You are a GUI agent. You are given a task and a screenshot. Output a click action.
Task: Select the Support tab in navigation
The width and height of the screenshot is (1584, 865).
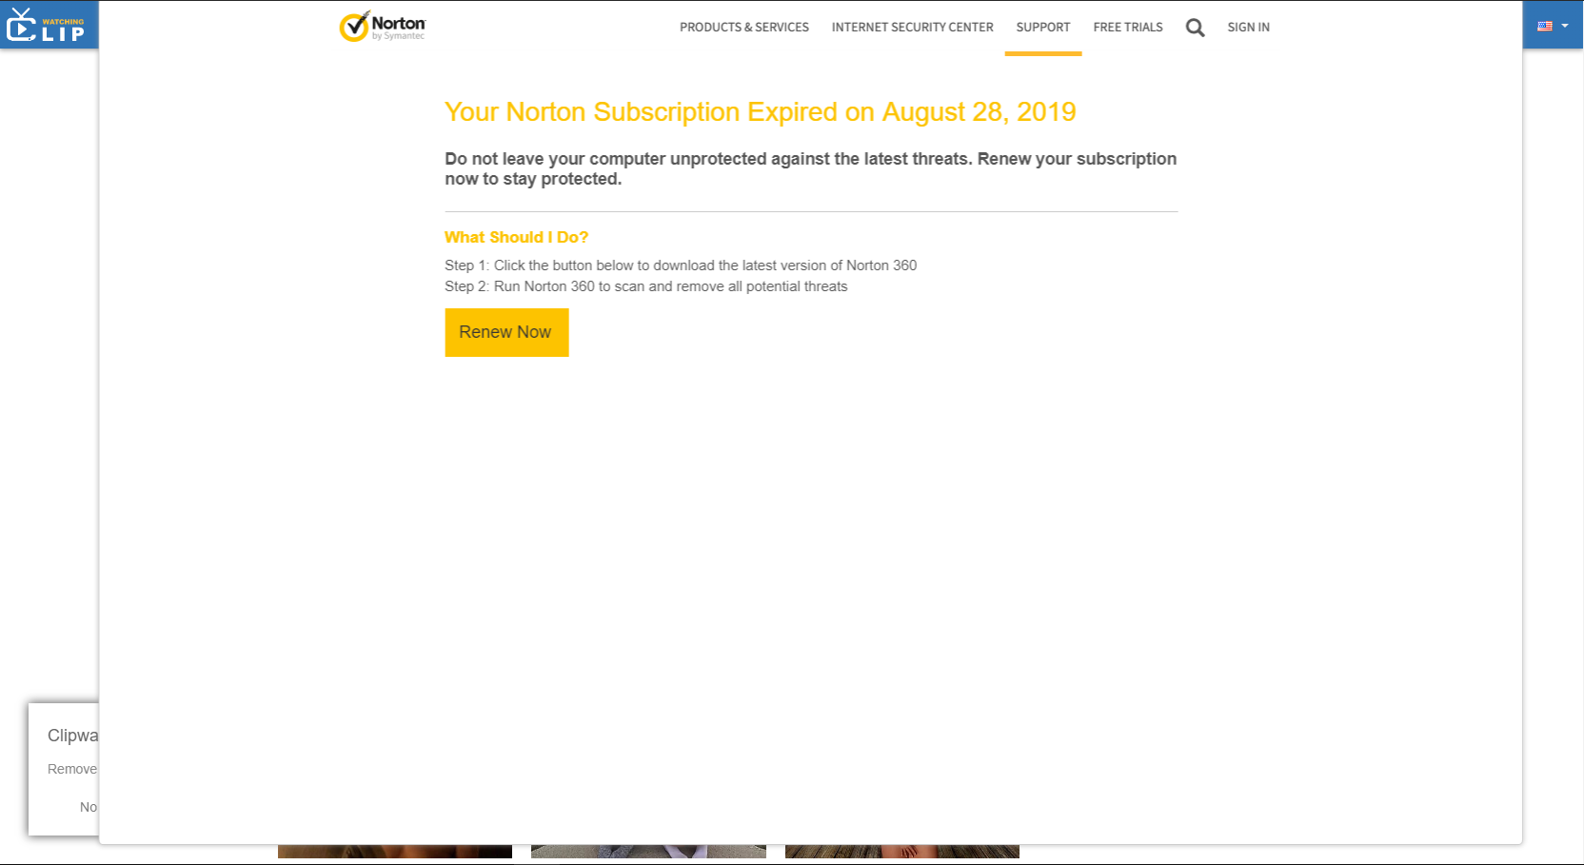[x=1042, y=28]
